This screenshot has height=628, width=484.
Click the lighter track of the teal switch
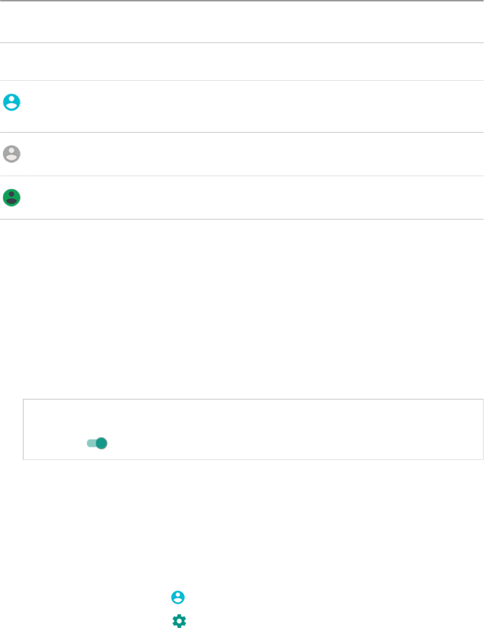point(90,443)
